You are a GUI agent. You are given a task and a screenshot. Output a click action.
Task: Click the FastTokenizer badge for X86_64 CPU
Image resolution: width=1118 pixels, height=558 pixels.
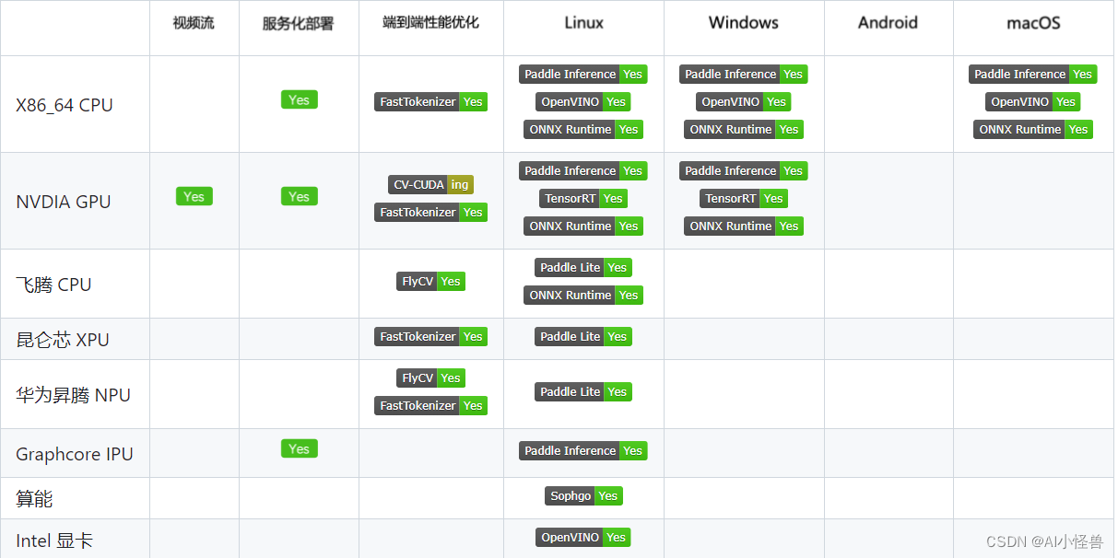pyautogui.click(x=430, y=101)
